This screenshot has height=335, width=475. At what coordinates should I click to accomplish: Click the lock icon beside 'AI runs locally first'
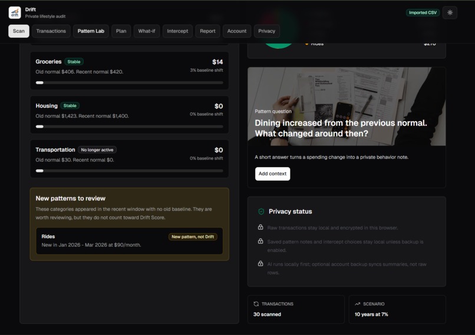(260, 263)
